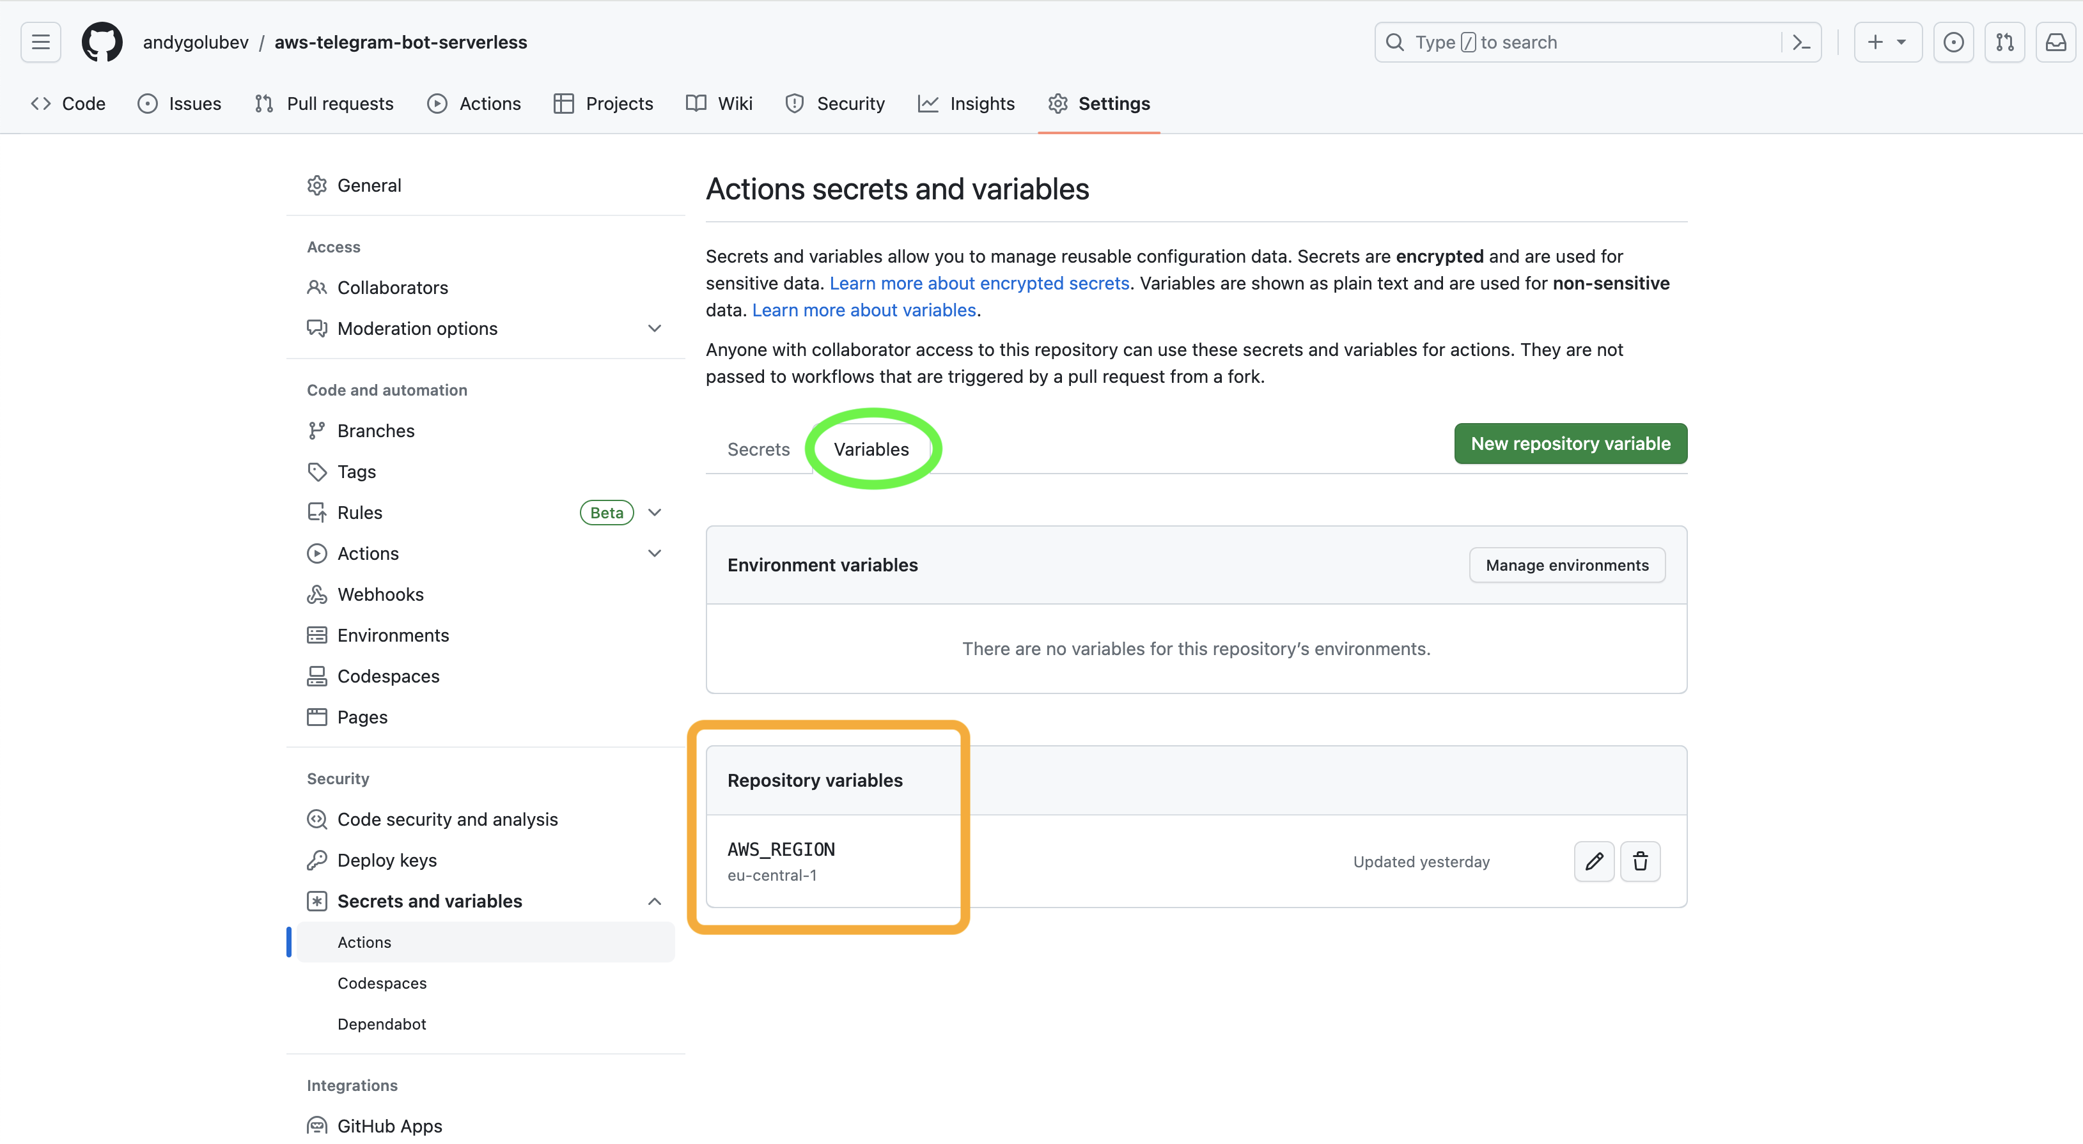Image resolution: width=2083 pixels, height=1144 pixels.
Task: Go to andygolubev user profile link
Action: 196,42
